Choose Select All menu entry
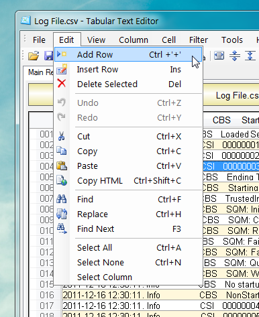Viewport: 259px width, 317px height. tap(128, 248)
